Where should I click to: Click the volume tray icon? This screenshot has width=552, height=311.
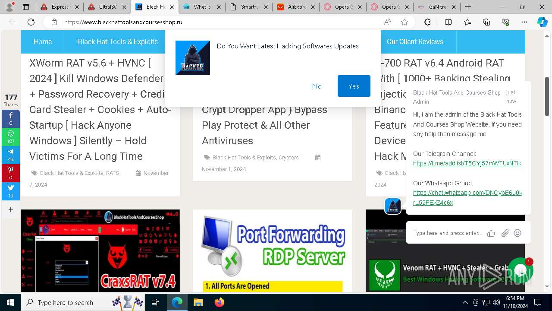pos(496,302)
